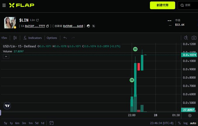The width and height of the screenshot is (198, 126).
Task: Select the 1d time range
Action: [43, 123]
